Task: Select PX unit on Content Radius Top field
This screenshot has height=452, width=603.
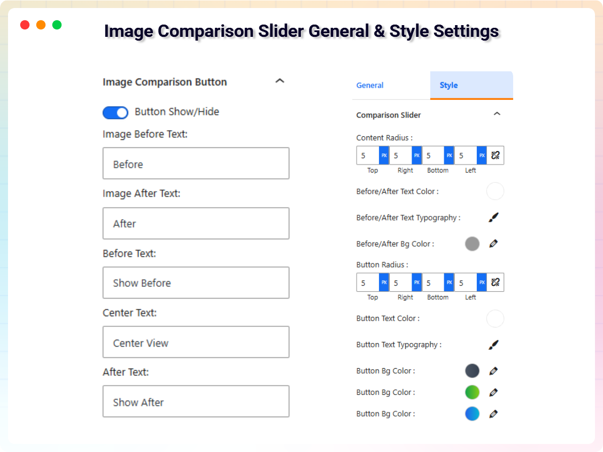Action: click(x=383, y=155)
